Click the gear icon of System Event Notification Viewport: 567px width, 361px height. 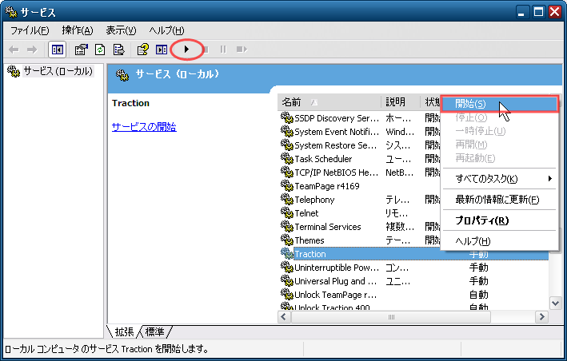click(287, 132)
